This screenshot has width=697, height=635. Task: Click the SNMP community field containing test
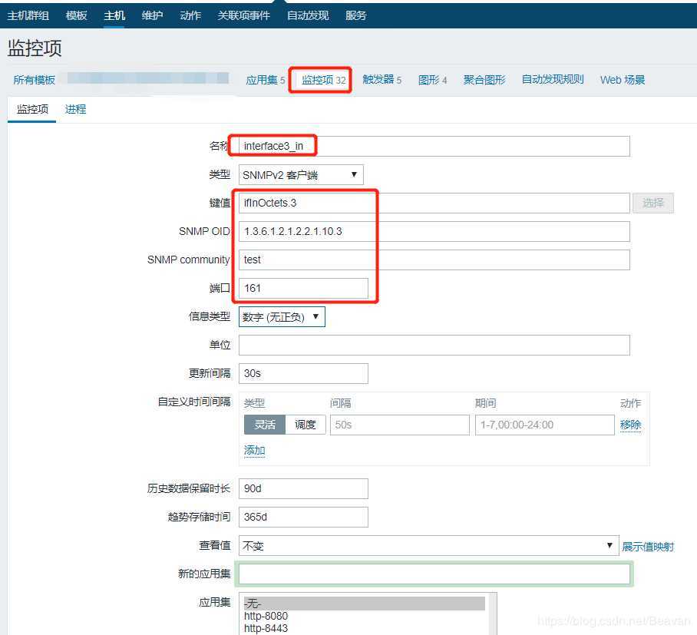pos(434,260)
